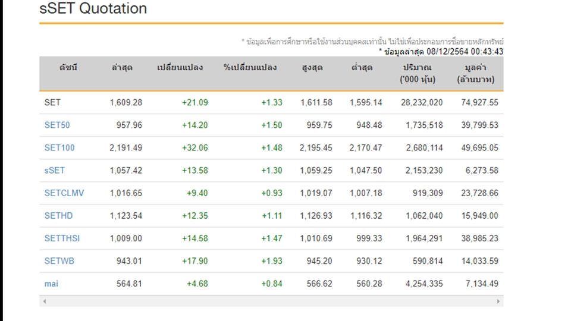Screen dimensions: 571x321
Task: Click SETHD change value +12.35
Action: click(x=195, y=216)
